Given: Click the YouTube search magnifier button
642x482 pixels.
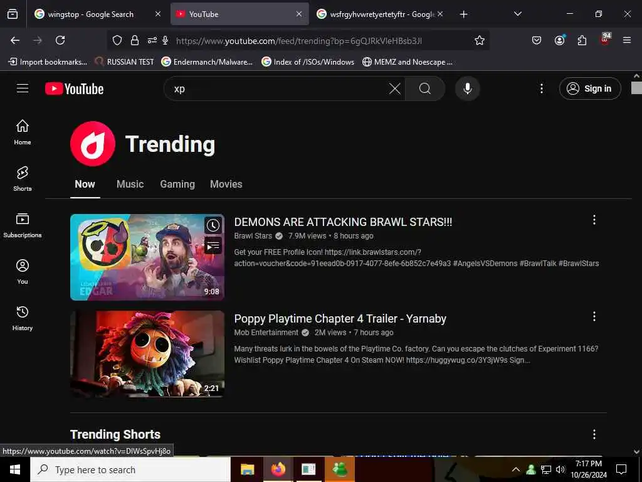Looking at the screenshot, I should (425, 88).
